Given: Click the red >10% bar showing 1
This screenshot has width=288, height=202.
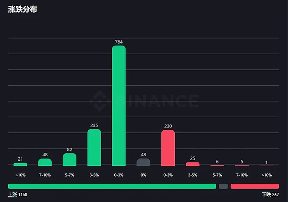Looking at the screenshot, I should (x=266, y=166).
